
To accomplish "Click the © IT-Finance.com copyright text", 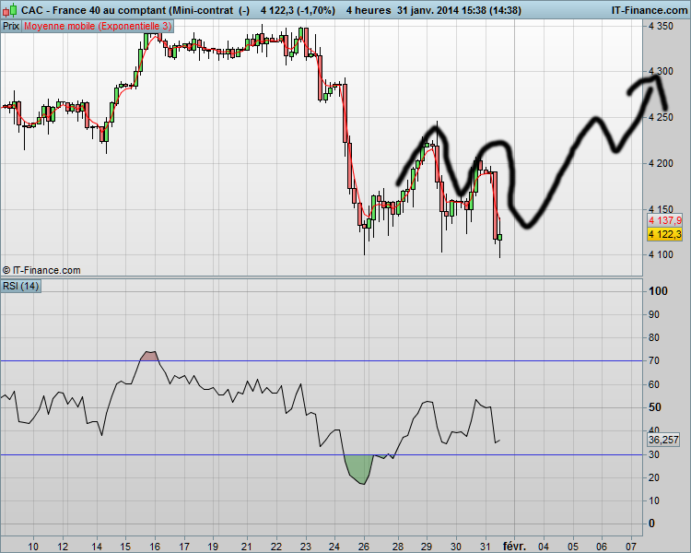I will point(41,270).
